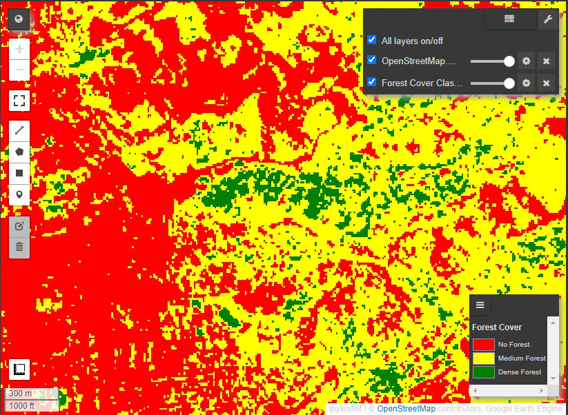
Task: Click the Medium Forest legend label
Action: pyautogui.click(x=522, y=358)
